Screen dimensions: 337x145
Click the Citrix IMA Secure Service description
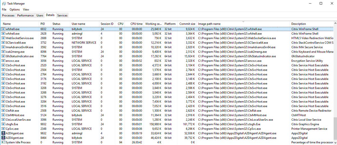[307, 47]
